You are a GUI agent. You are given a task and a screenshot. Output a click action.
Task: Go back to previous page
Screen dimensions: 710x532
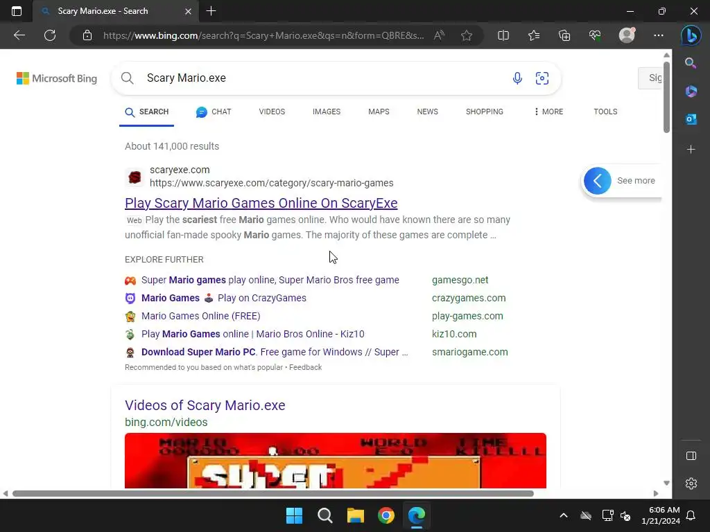pyautogui.click(x=19, y=35)
